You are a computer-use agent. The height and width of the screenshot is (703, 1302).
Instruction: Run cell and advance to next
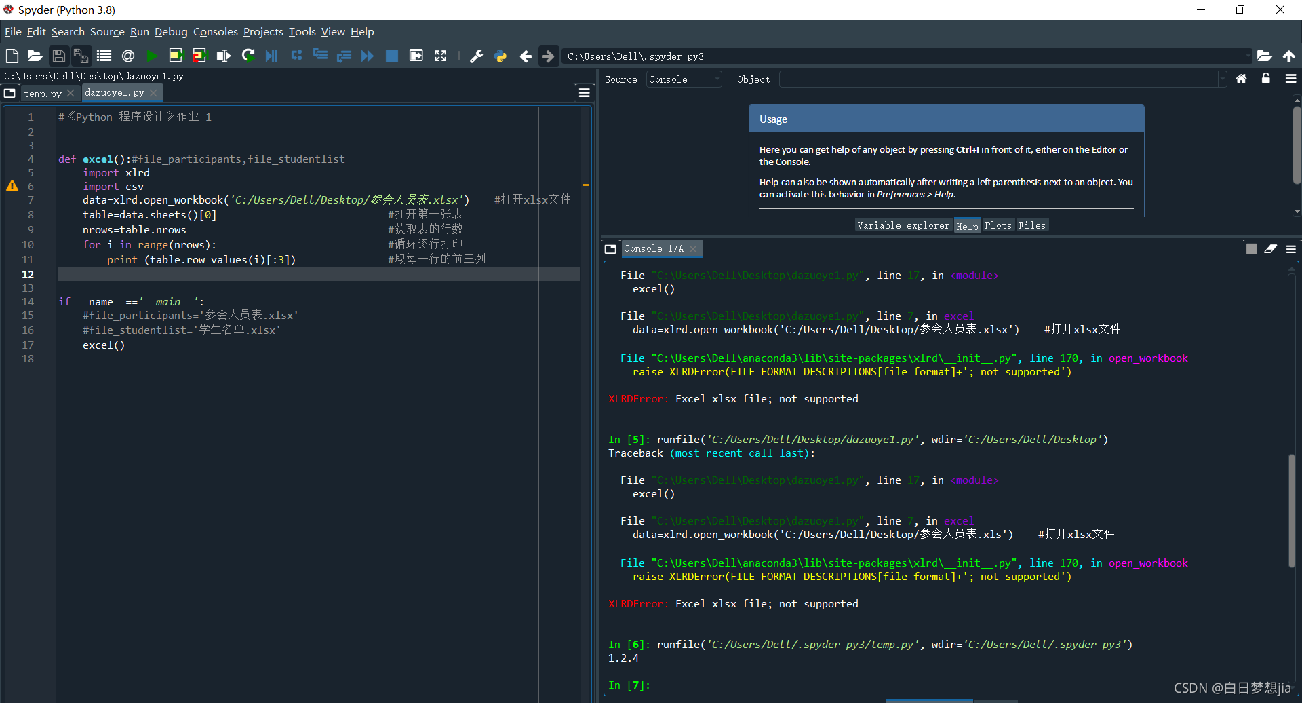point(199,56)
